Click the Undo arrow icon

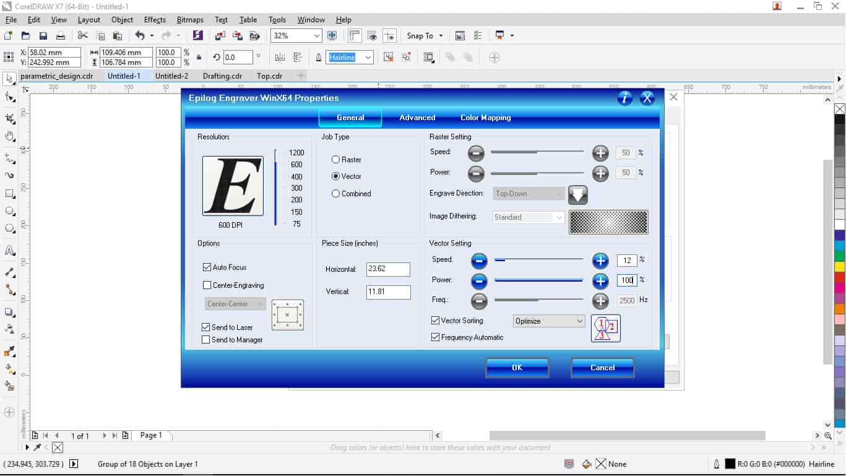[140, 36]
